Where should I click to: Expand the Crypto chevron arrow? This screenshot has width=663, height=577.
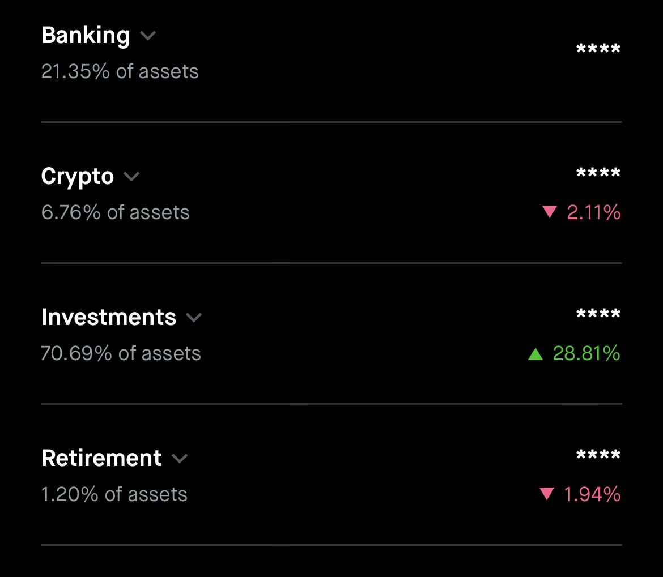point(131,177)
